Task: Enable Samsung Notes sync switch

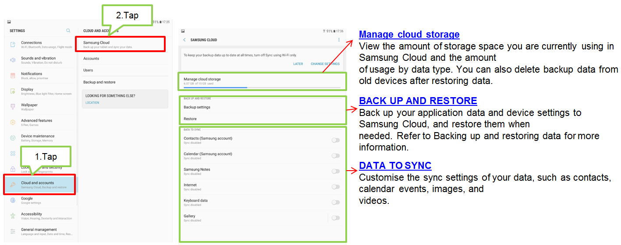Action: [x=335, y=171]
